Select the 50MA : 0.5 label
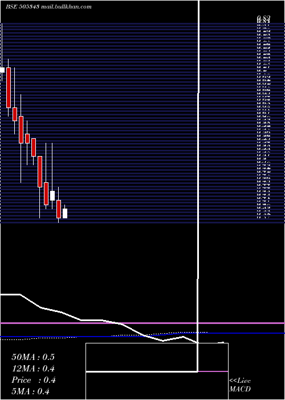This screenshot has height=400, width=285. coord(33,357)
